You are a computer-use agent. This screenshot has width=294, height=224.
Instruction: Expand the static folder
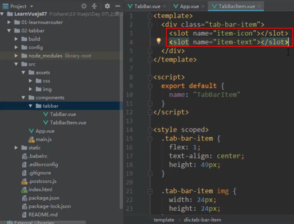point(16,148)
